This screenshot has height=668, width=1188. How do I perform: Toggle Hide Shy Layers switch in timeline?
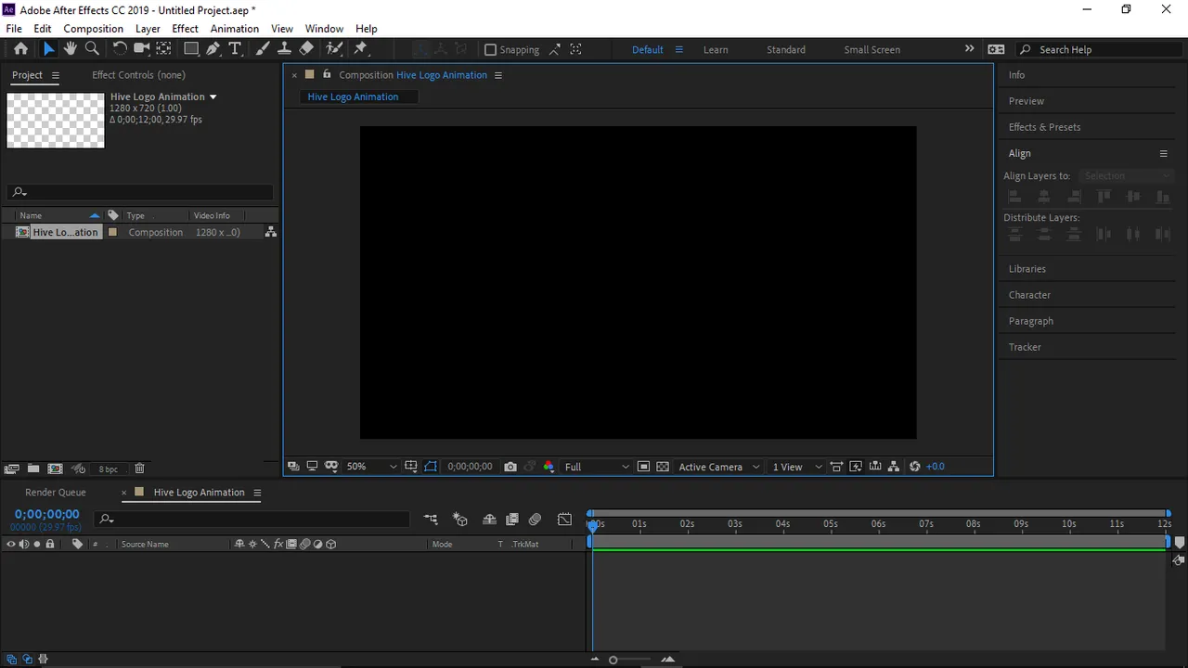[x=489, y=520]
